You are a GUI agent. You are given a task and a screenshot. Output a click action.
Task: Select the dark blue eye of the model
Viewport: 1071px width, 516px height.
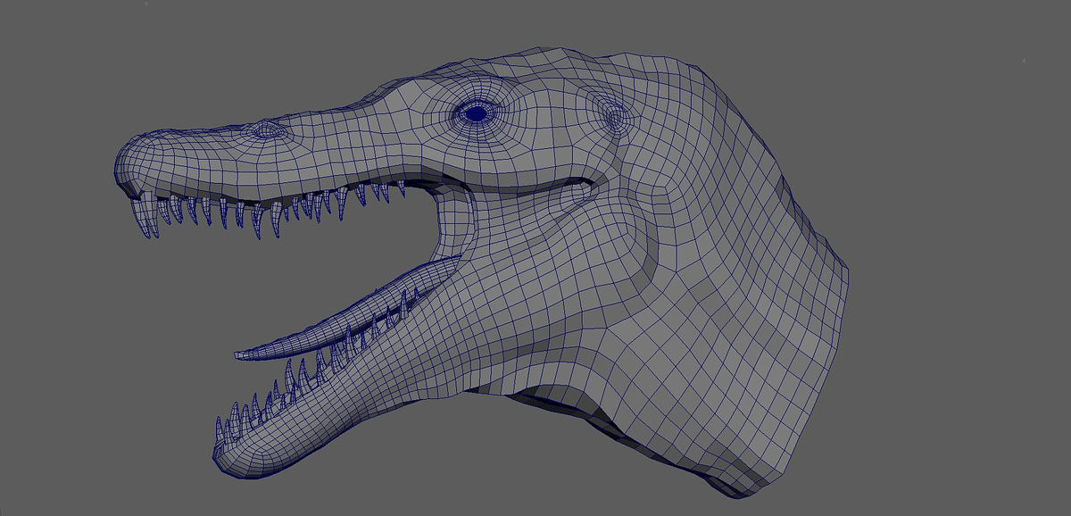(x=477, y=113)
